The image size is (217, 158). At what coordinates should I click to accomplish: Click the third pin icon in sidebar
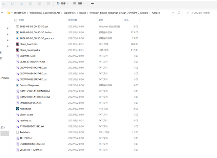pyautogui.click(x=7, y=40)
